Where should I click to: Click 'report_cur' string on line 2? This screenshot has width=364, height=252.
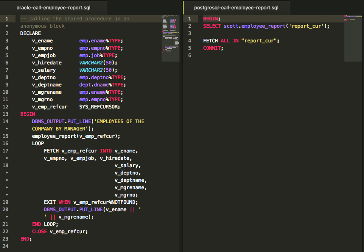[x=306, y=26]
